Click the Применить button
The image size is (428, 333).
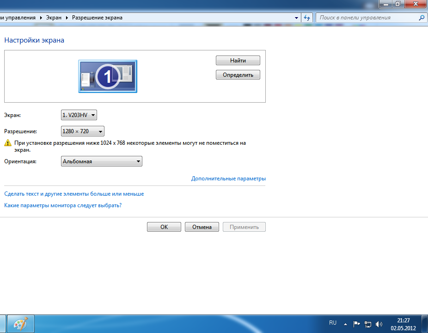244,227
